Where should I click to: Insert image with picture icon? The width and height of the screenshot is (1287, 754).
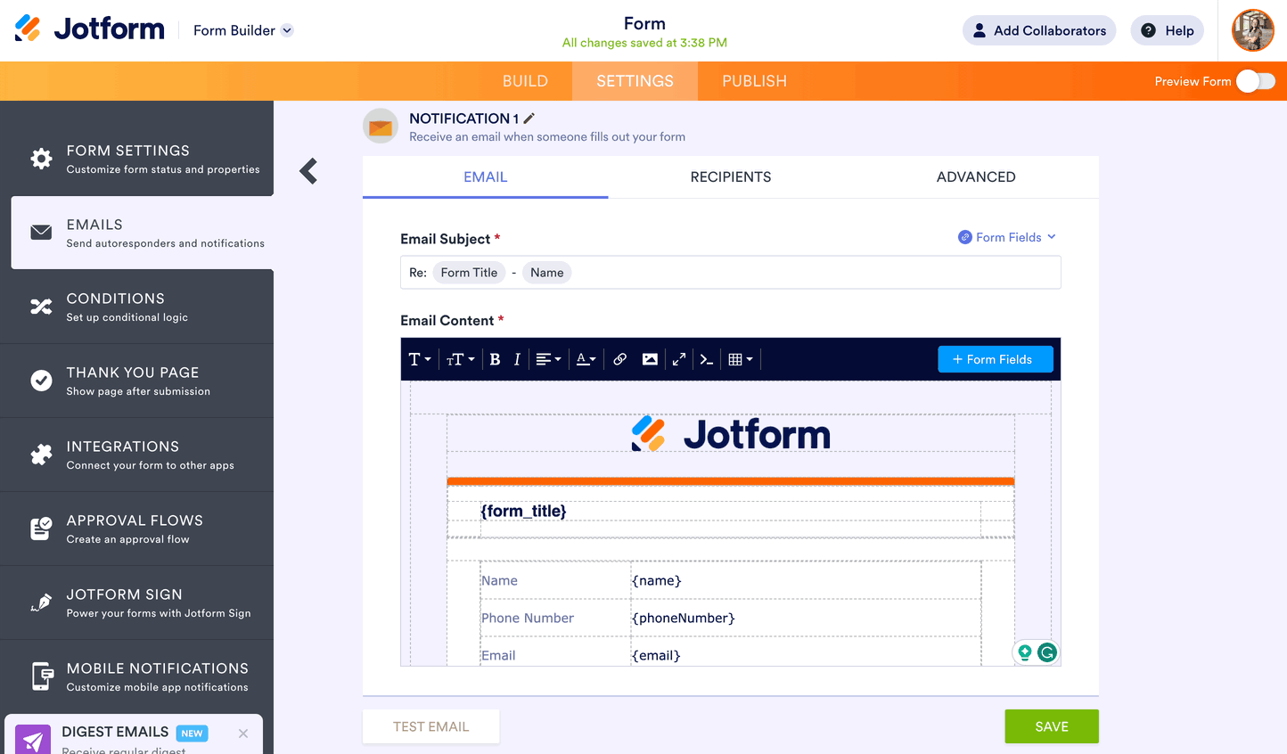[x=650, y=359]
